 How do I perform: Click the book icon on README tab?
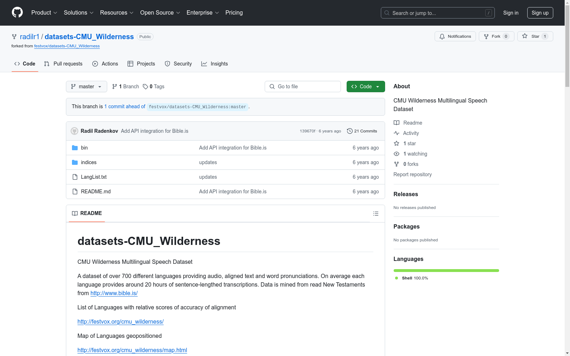75,213
